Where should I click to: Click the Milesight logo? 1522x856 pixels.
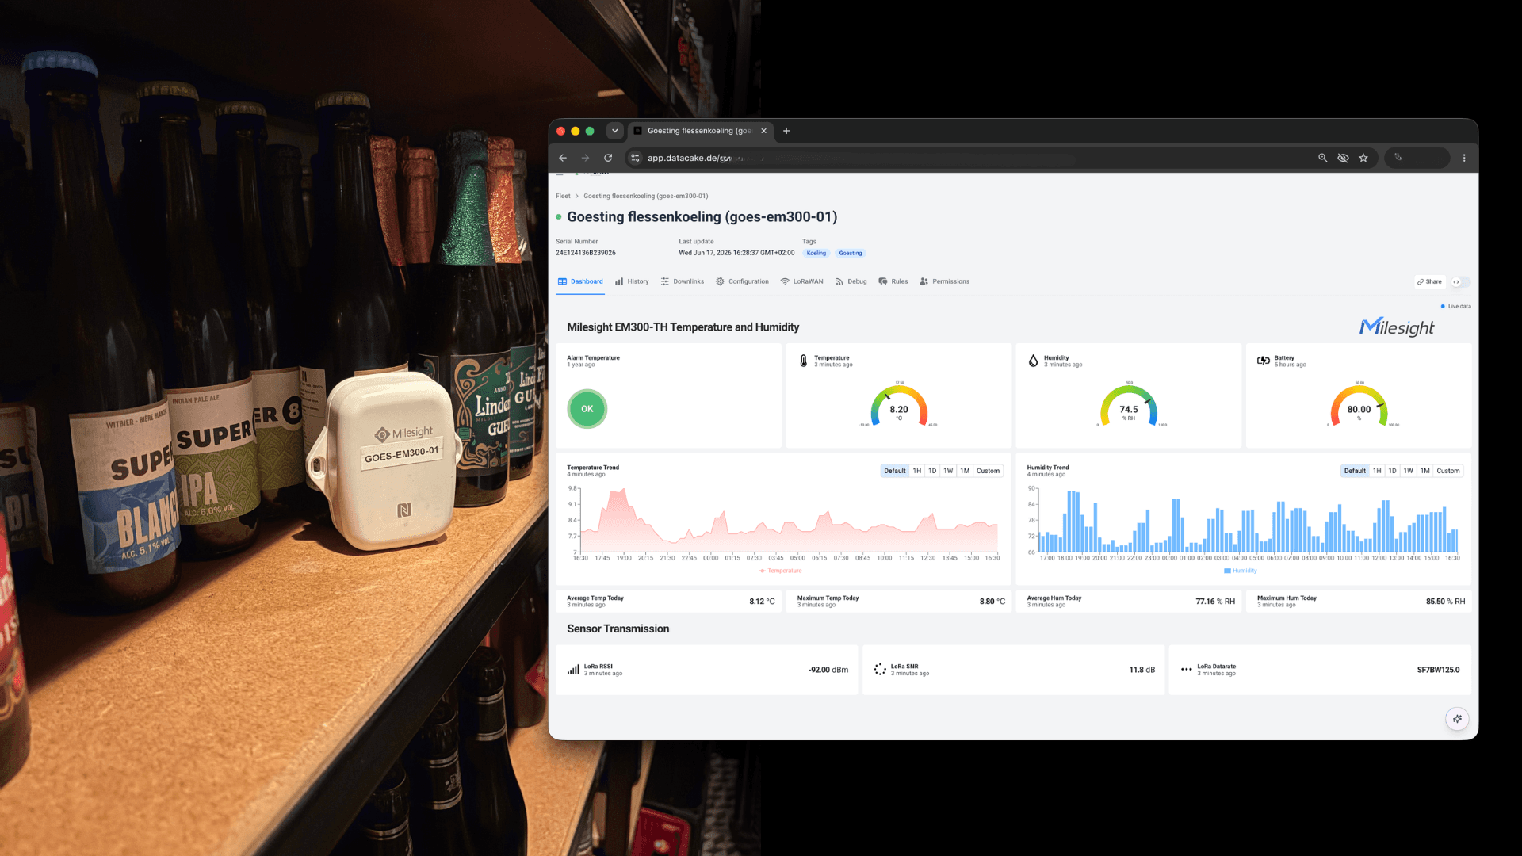(x=1397, y=327)
